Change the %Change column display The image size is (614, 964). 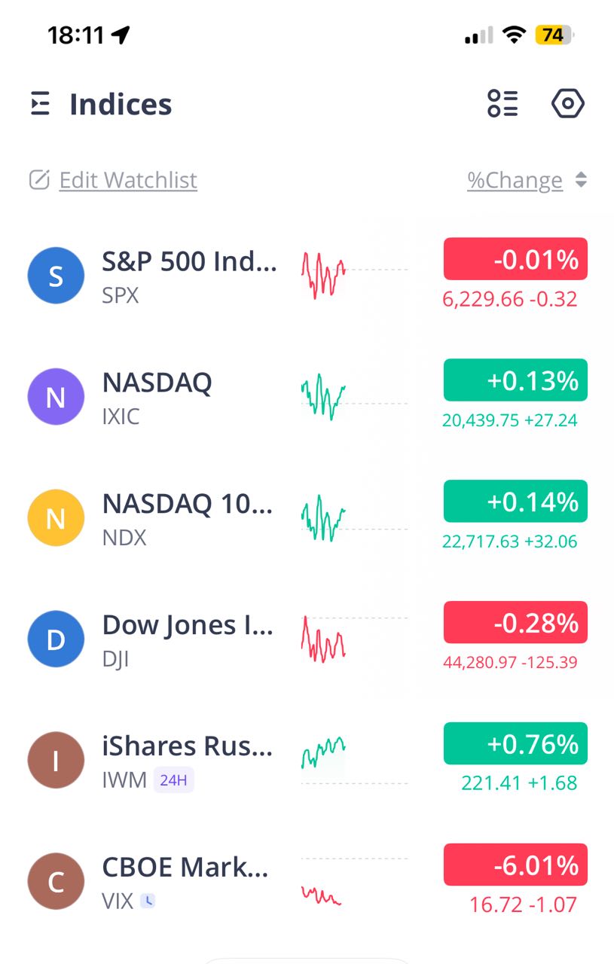[x=515, y=181]
